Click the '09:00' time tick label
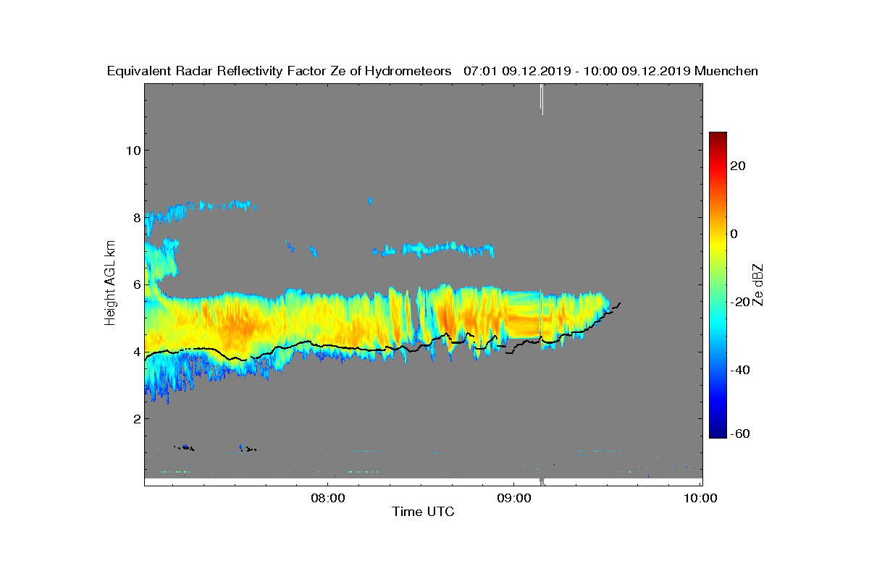This screenshot has width=869, height=579. (513, 498)
